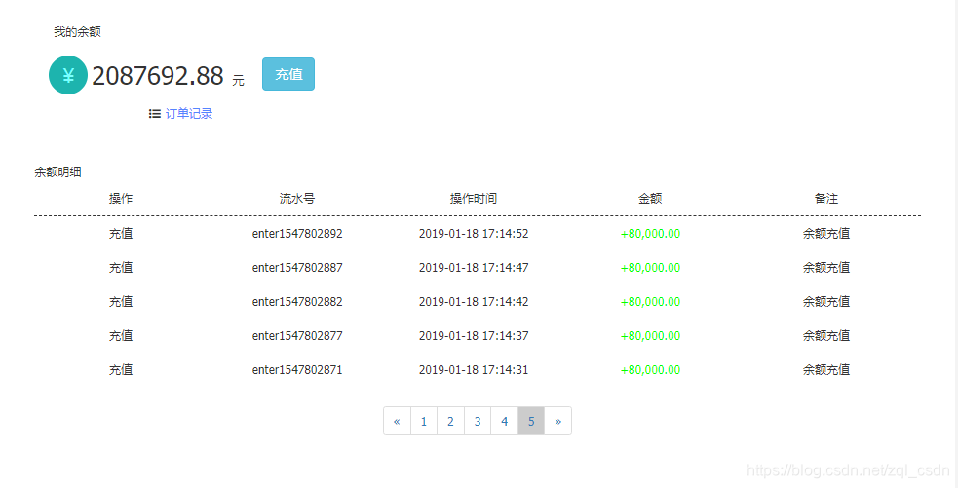Select current page 5 in pagination
This screenshot has height=488, width=958.
[531, 421]
